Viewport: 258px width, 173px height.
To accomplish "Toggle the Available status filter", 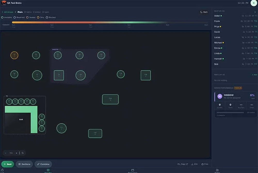I will (x=6, y=18).
